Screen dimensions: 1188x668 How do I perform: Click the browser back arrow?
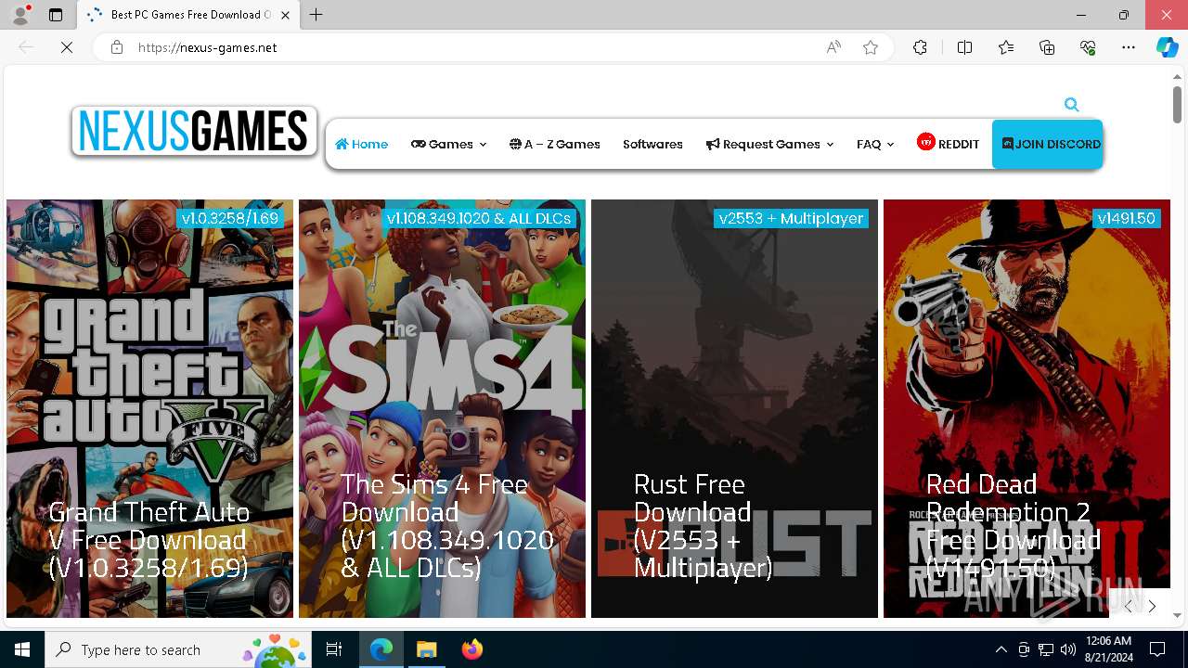(26, 47)
